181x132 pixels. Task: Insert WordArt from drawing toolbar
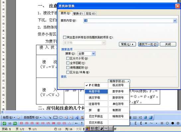click(77, 117)
